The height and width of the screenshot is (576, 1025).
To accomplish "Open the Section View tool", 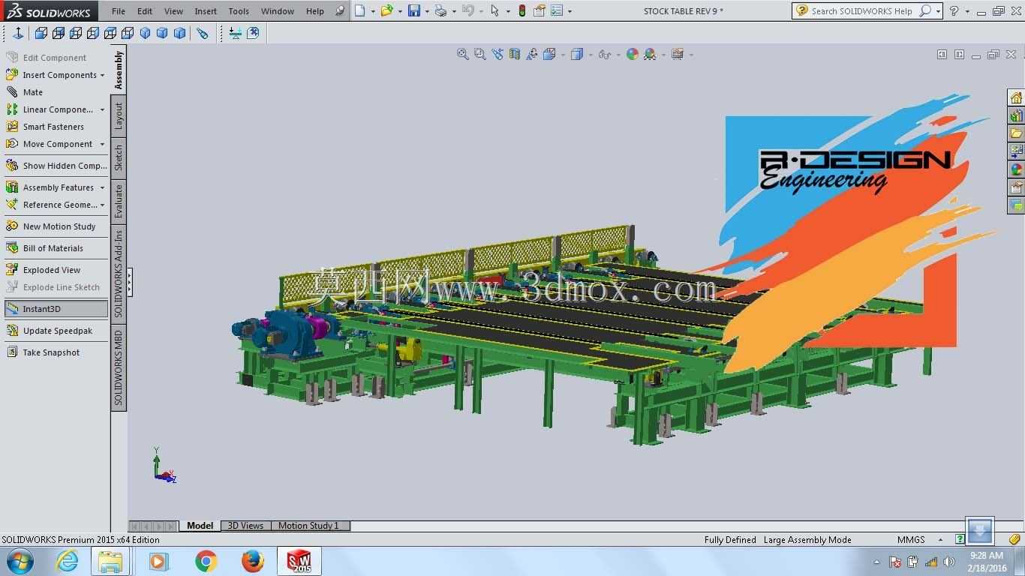I will tap(515, 54).
